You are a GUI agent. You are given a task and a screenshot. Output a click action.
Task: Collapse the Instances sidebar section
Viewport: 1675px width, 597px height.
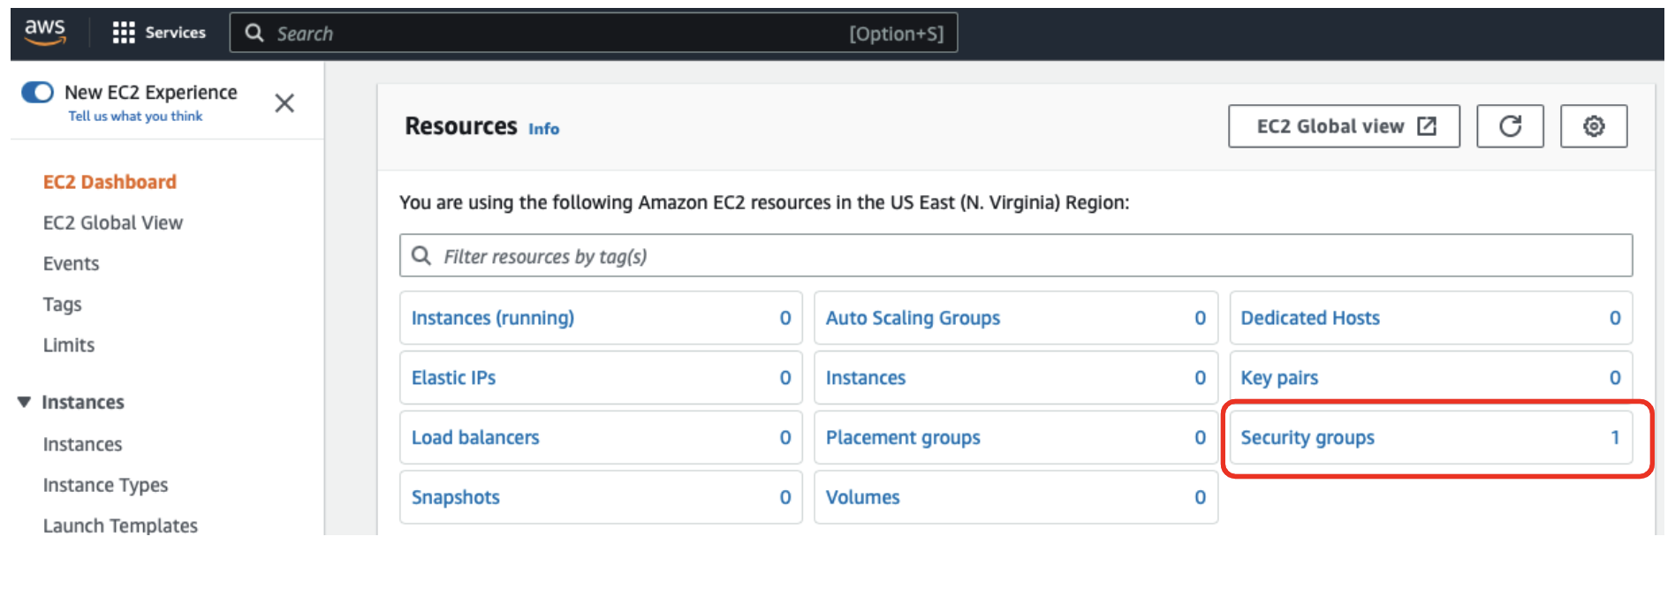pos(24,402)
